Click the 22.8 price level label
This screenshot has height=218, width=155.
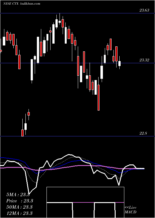(143, 133)
